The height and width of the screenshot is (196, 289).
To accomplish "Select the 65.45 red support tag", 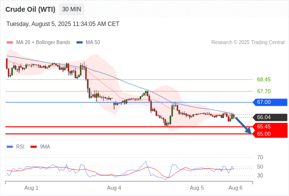I will (270, 126).
